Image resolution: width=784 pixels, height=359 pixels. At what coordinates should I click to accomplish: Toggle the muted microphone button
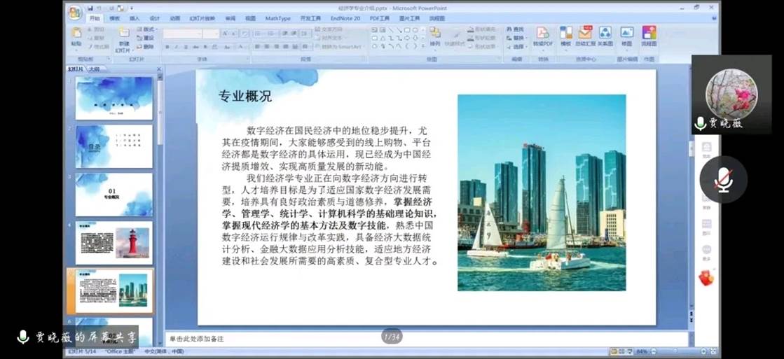[x=723, y=180]
